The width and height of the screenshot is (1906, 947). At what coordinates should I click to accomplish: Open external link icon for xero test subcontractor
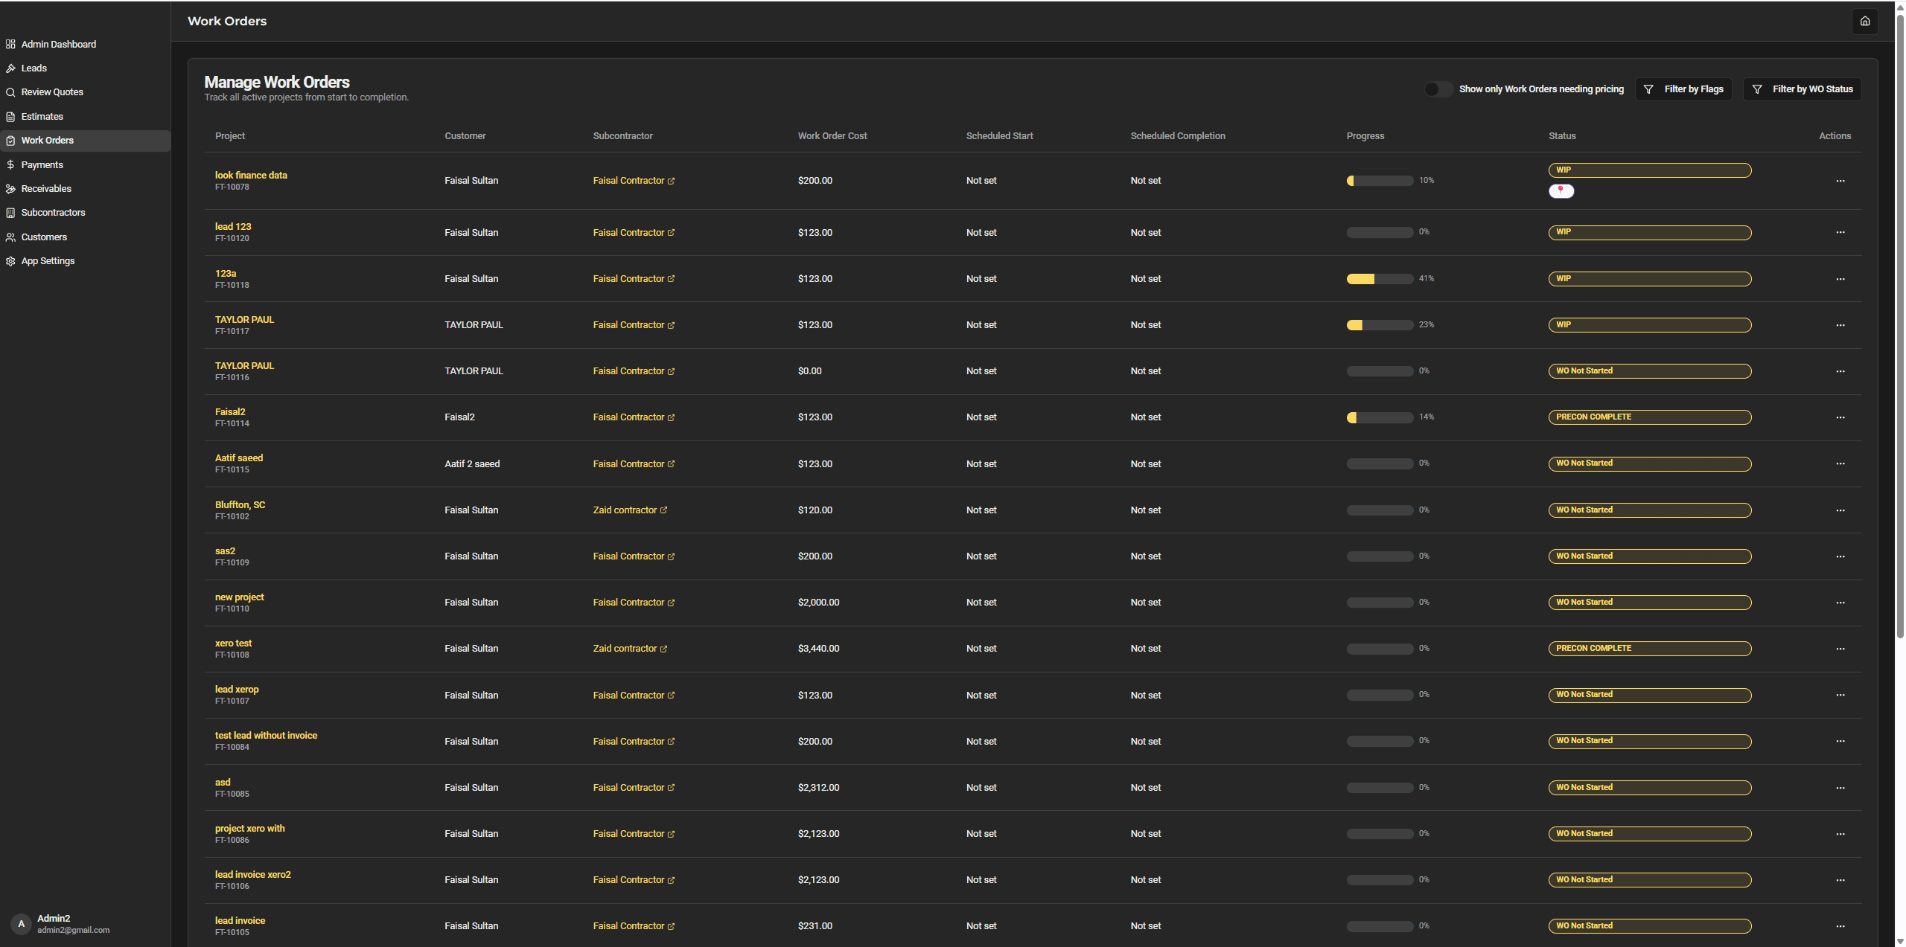click(x=663, y=649)
